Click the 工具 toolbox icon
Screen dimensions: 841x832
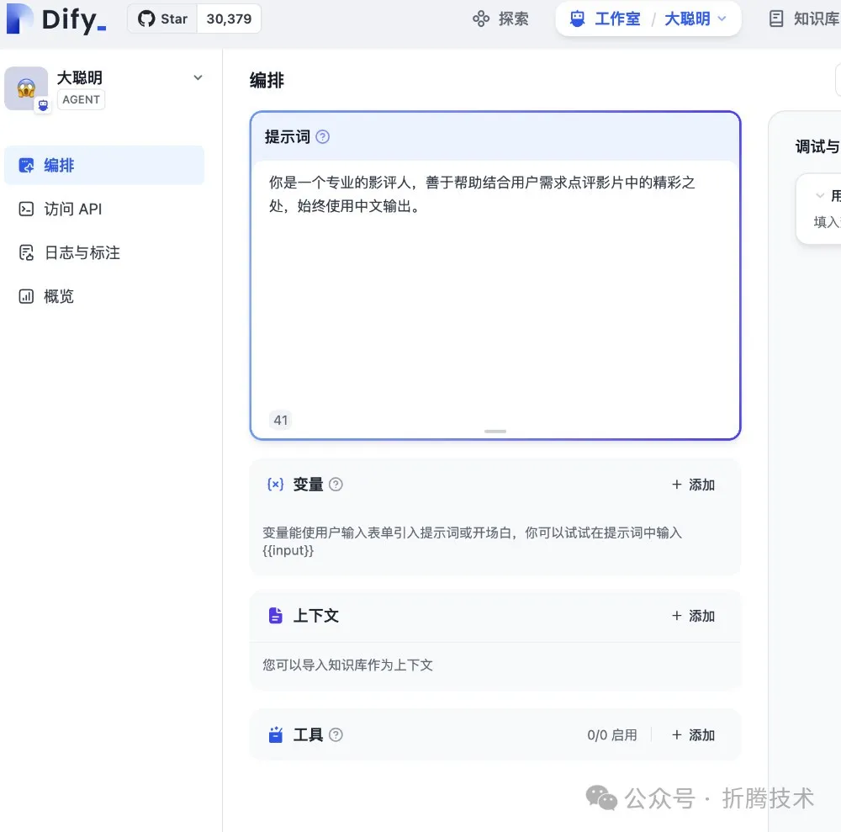[x=276, y=734]
